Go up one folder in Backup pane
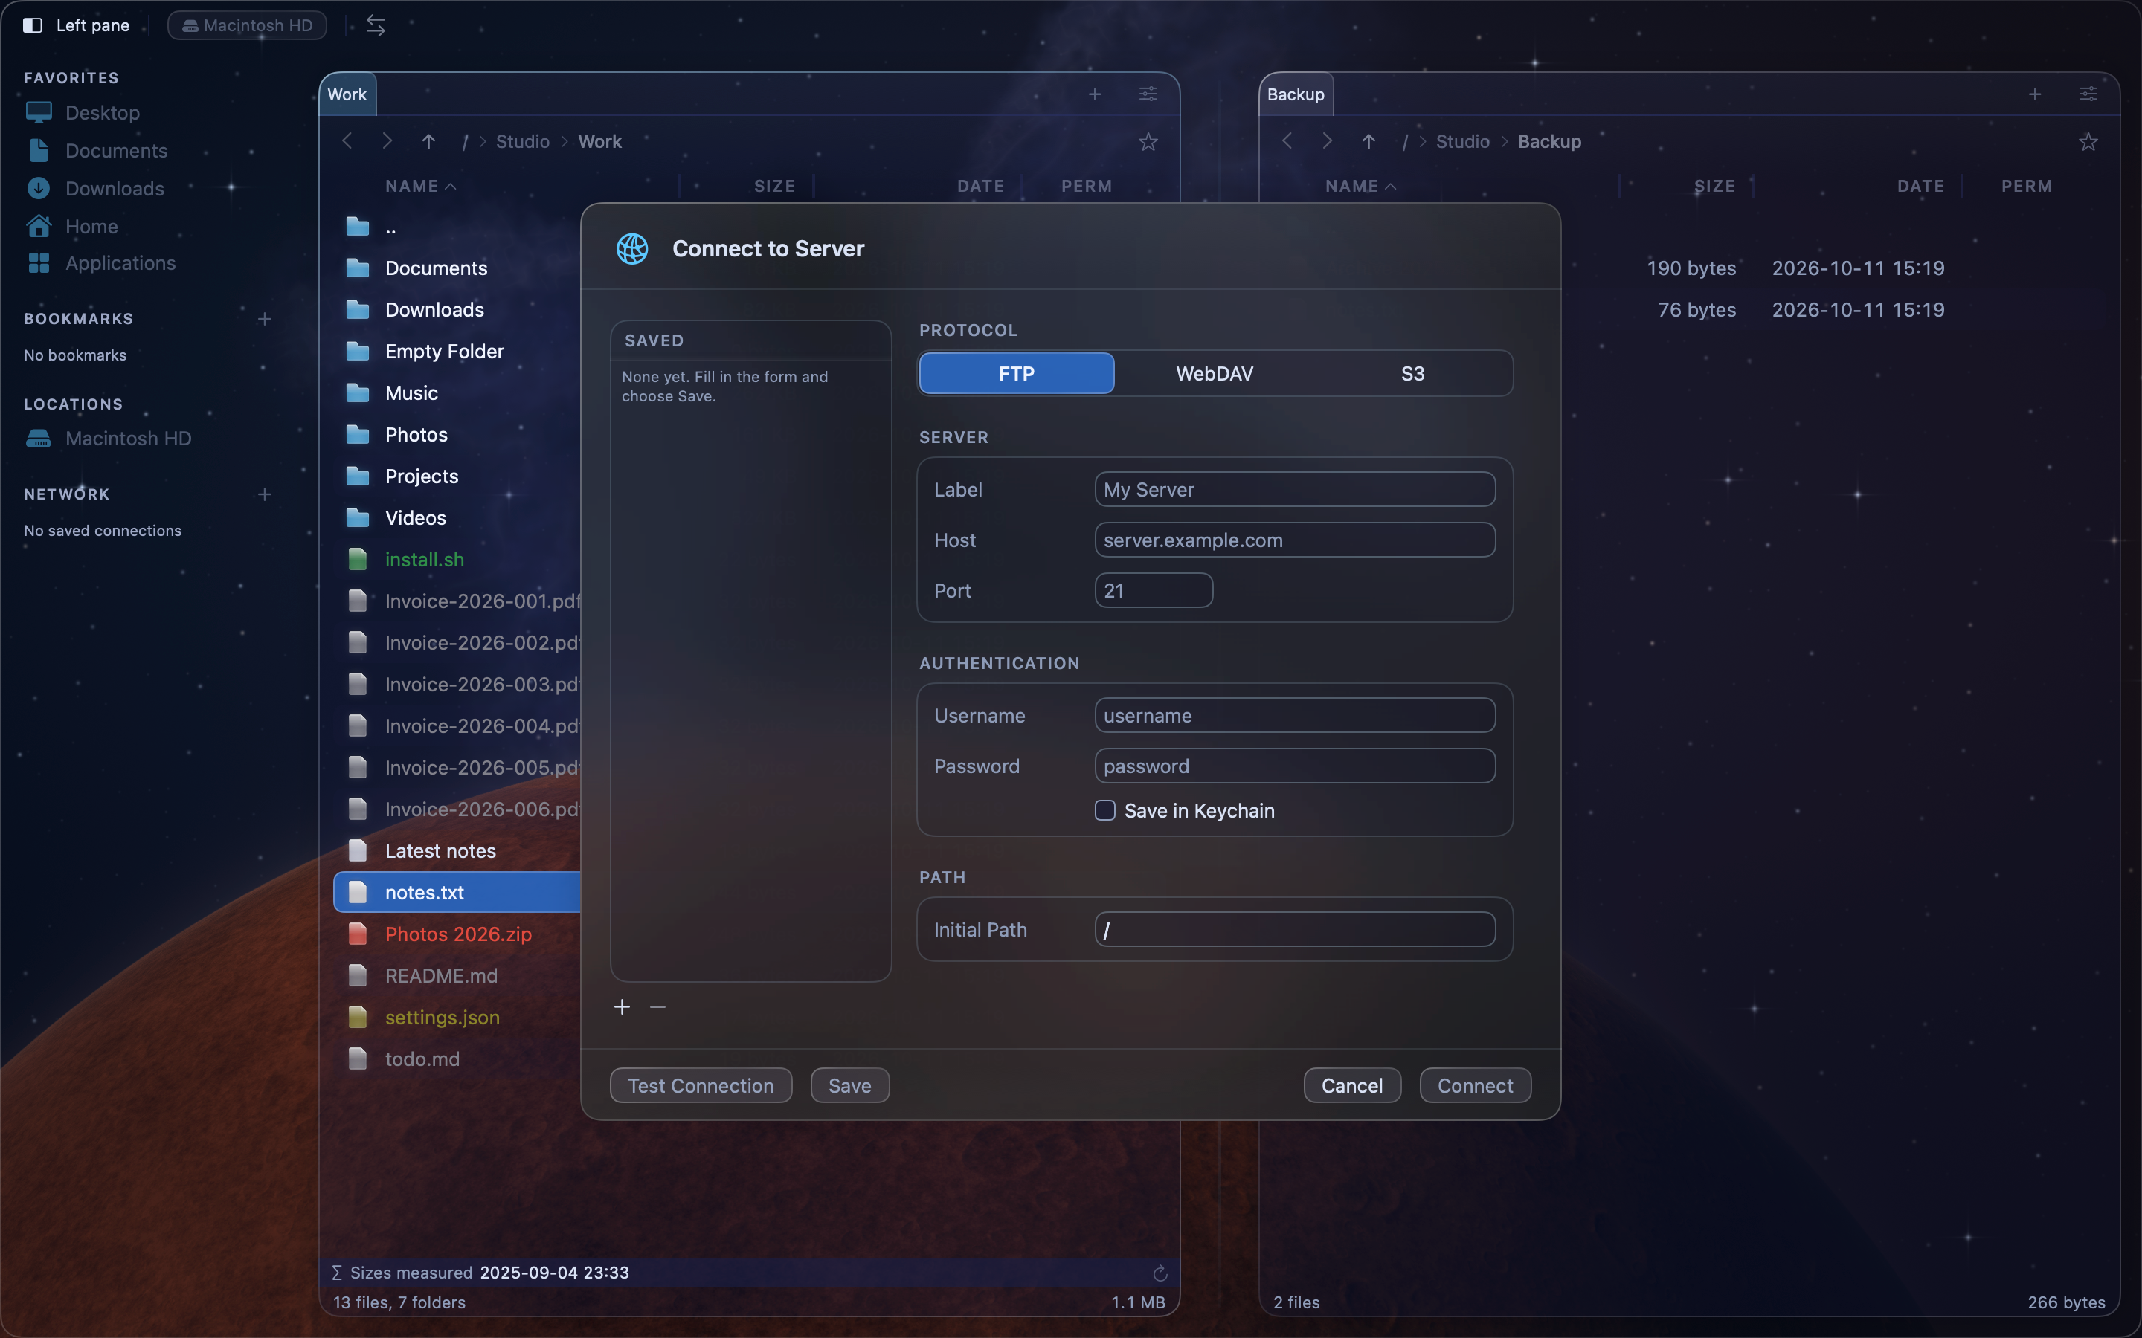 tap(1368, 141)
